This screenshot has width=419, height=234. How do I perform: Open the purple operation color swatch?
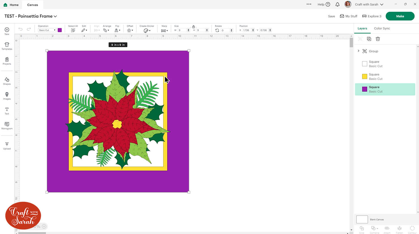(x=60, y=30)
